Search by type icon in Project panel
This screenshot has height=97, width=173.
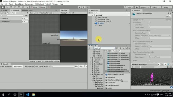tap(117, 48)
